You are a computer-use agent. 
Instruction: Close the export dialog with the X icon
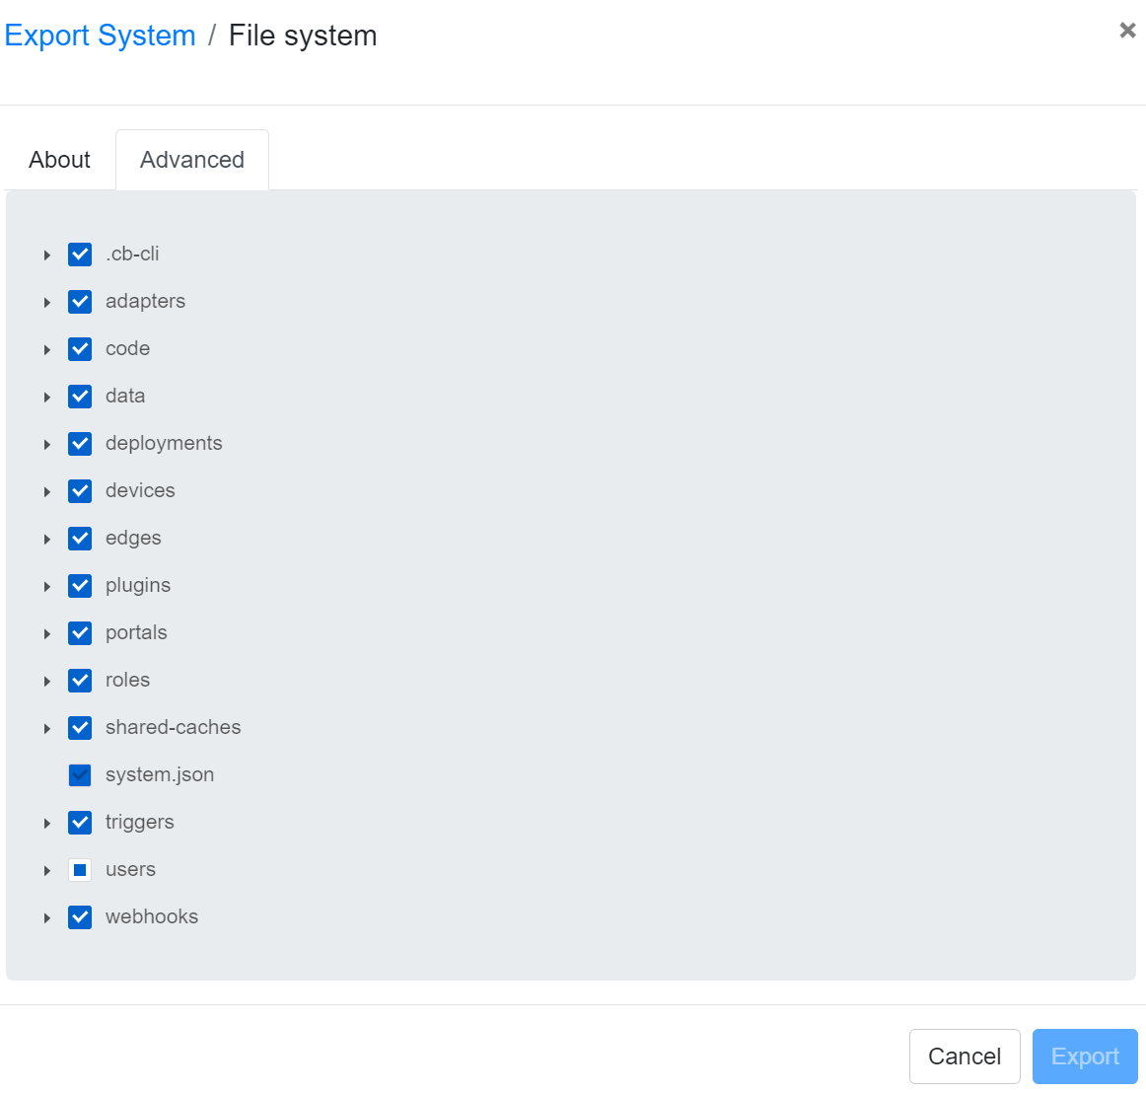click(x=1127, y=31)
